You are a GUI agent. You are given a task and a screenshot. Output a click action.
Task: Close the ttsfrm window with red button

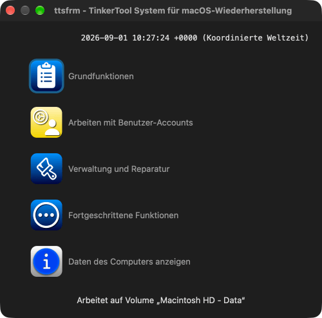click(10, 10)
